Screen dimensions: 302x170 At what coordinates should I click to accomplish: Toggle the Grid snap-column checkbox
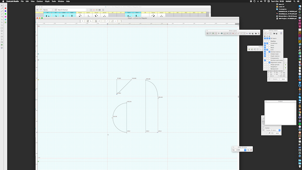(267, 50)
